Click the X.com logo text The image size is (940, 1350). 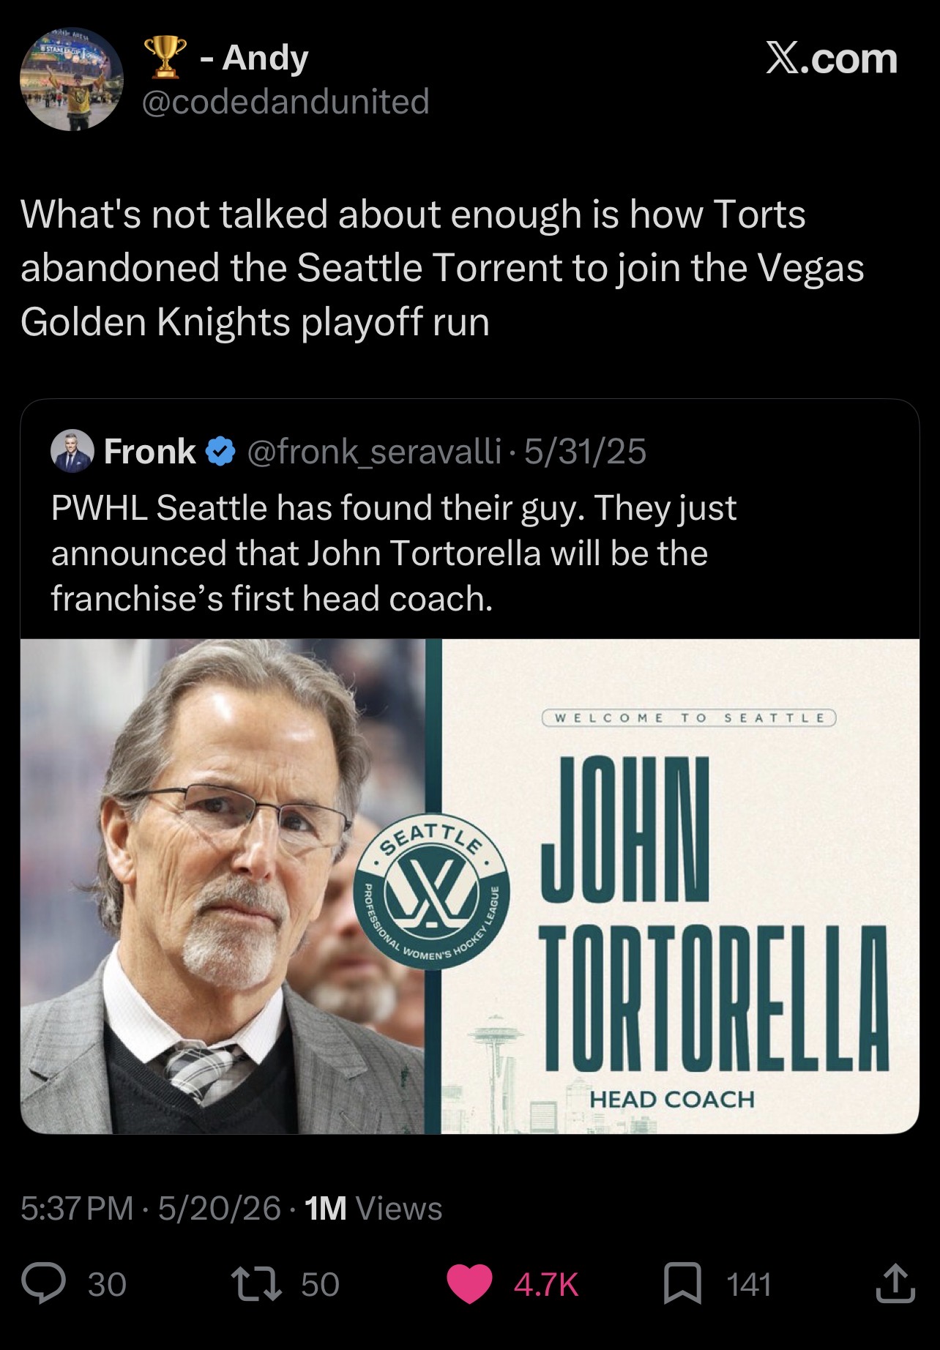click(x=832, y=58)
